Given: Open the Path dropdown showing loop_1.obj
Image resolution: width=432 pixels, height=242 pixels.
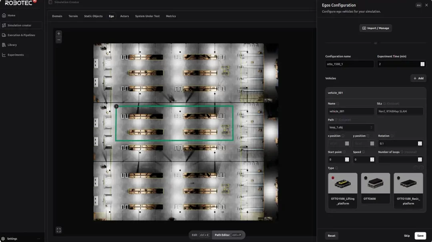Looking at the screenshot, I should [351, 128].
